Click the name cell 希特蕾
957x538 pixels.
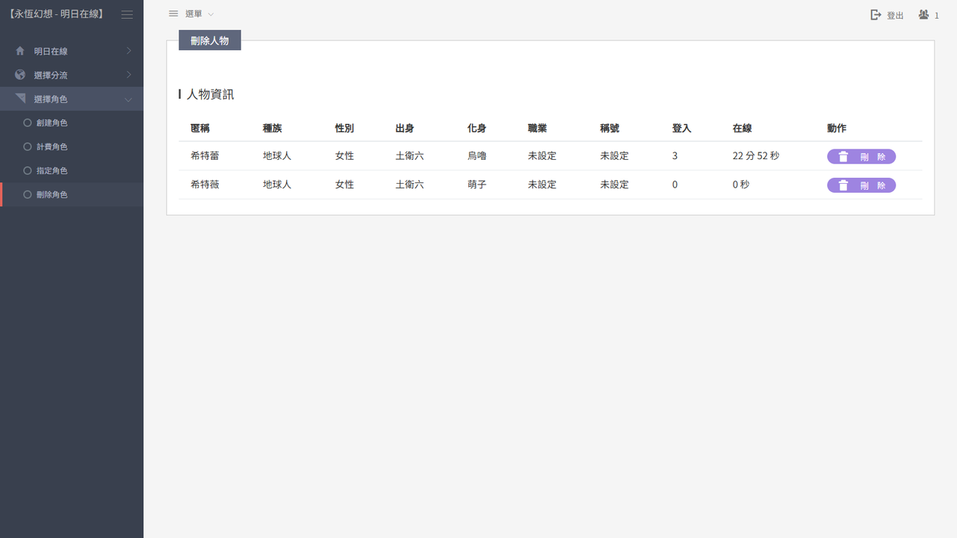[x=205, y=156]
